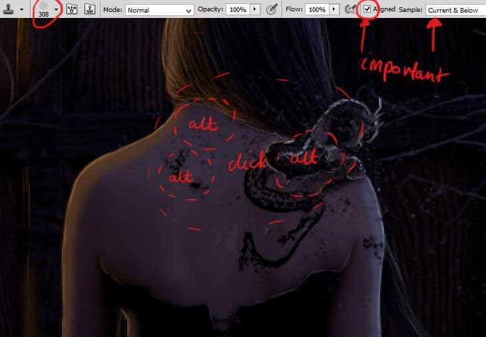Toggle the Brush panel icon
The height and width of the screenshot is (337, 486).
pos(72,10)
